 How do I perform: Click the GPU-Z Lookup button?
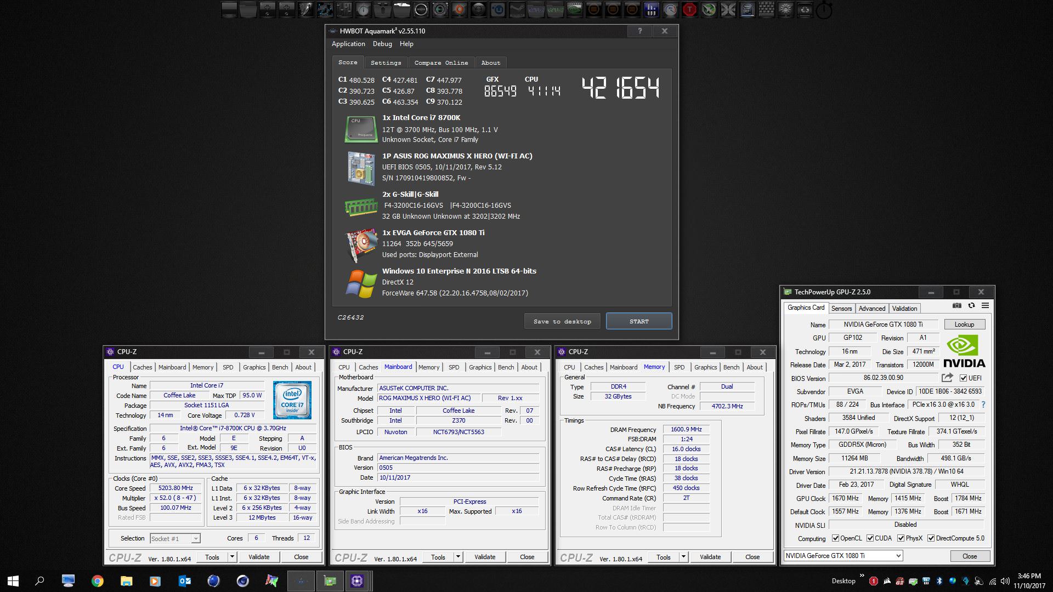point(964,325)
